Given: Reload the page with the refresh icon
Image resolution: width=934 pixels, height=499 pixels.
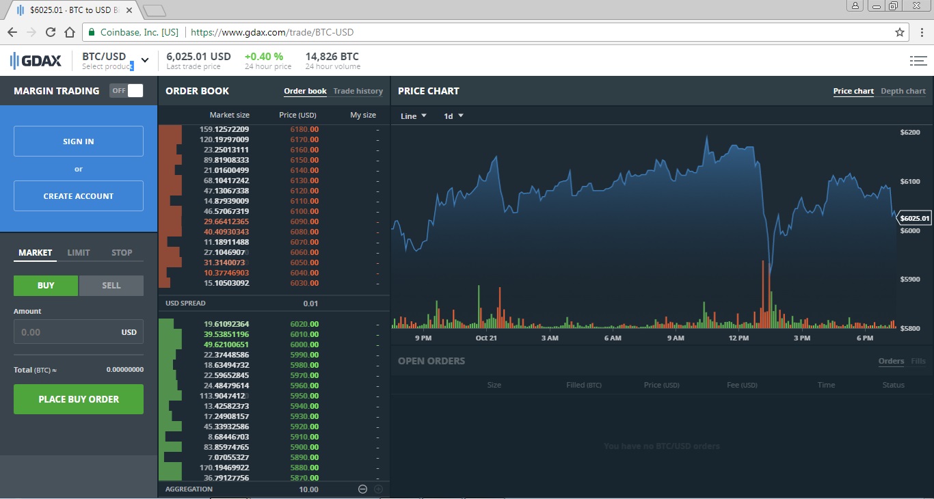Looking at the screenshot, I should click(50, 32).
